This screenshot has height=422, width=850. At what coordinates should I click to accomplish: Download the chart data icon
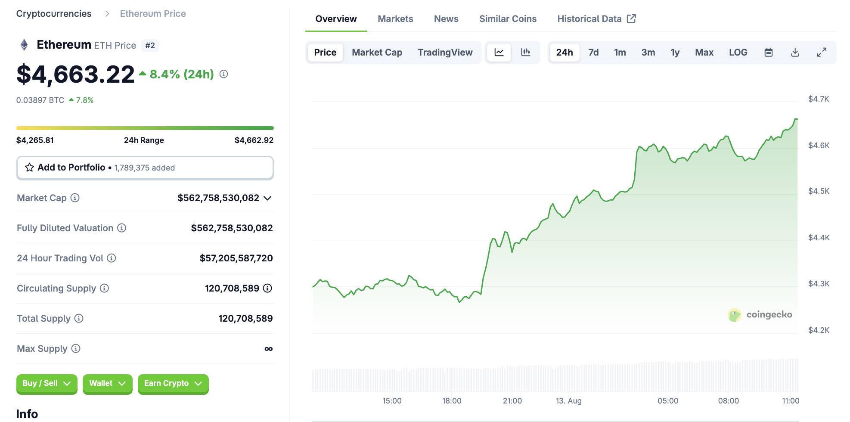click(x=795, y=53)
